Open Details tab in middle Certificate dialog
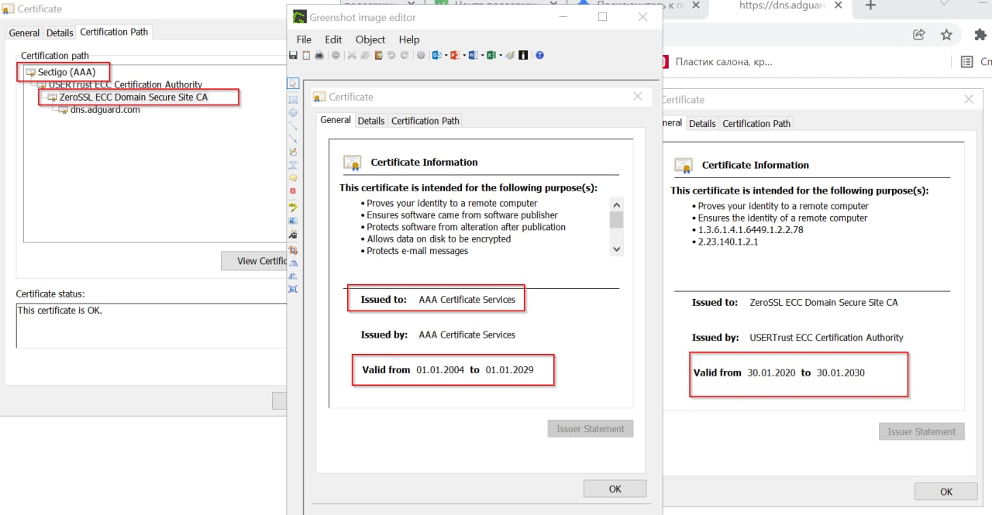The height and width of the screenshot is (515, 992). pyautogui.click(x=371, y=121)
